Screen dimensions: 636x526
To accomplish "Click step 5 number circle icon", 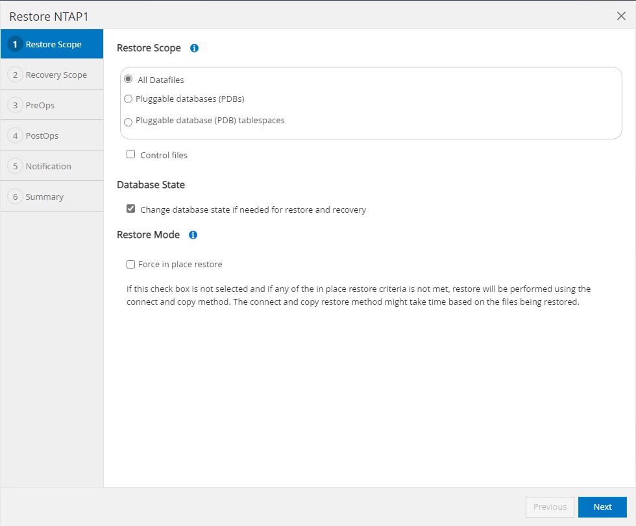I will pos(15,166).
